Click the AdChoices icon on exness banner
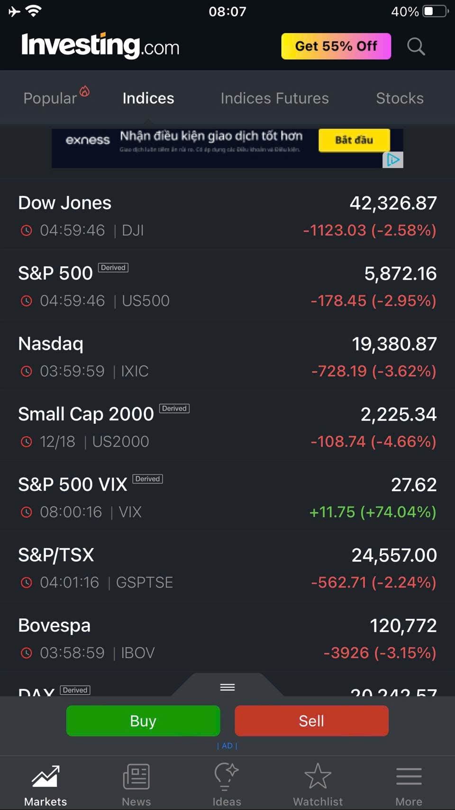The image size is (455, 810). point(393,160)
